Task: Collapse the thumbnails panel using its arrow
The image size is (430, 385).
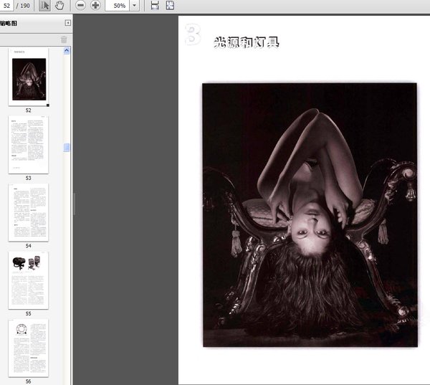Action: [x=68, y=23]
